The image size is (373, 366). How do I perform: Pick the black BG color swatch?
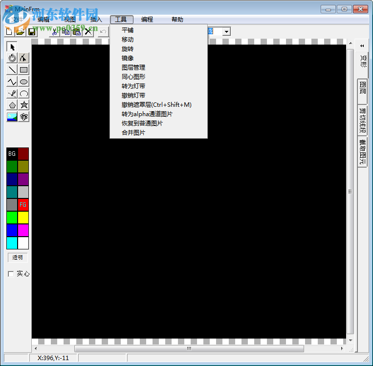coord(12,154)
